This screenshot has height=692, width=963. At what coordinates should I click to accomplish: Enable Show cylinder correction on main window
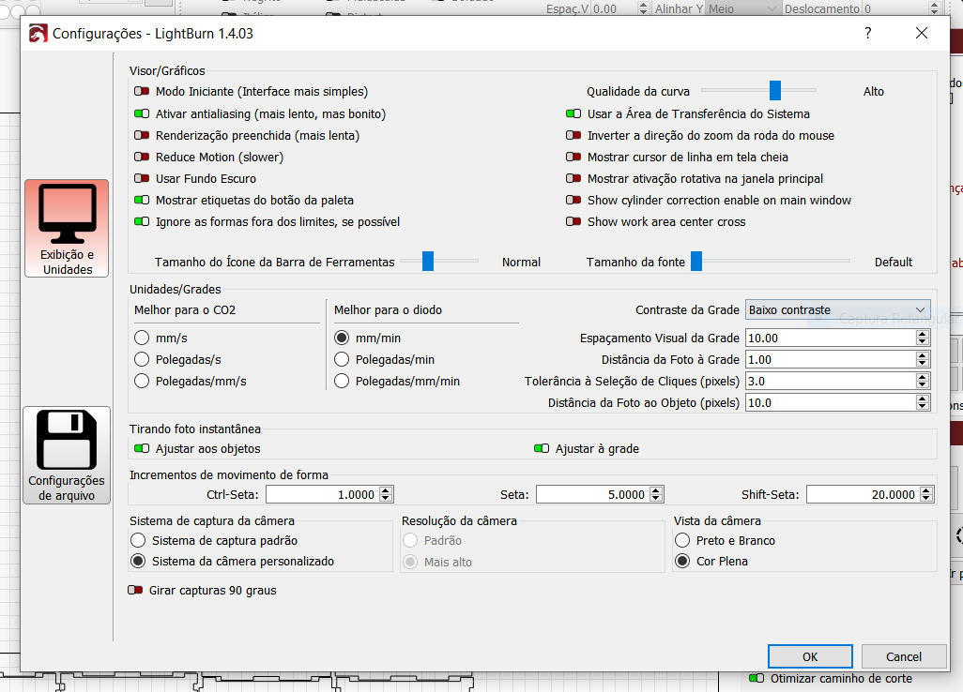573,200
